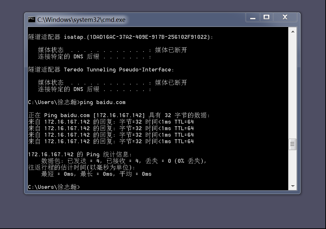Maximize the command prompt window
Viewport: 326px width, 229px height.
pos(266,17)
